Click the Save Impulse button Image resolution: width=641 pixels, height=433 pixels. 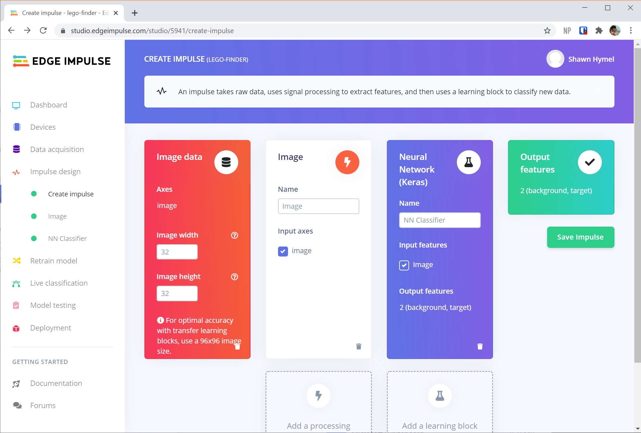coord(580,237)
